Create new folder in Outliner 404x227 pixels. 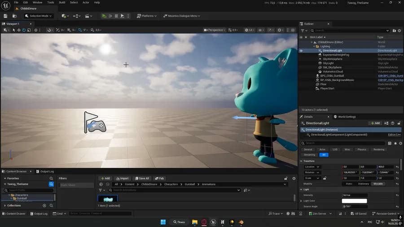pyautogui.click(x=394, y=31)
